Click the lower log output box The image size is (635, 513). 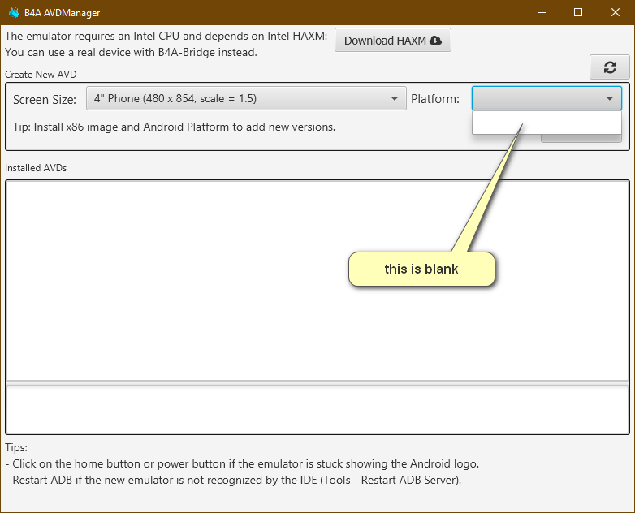[x=317, y=409]
